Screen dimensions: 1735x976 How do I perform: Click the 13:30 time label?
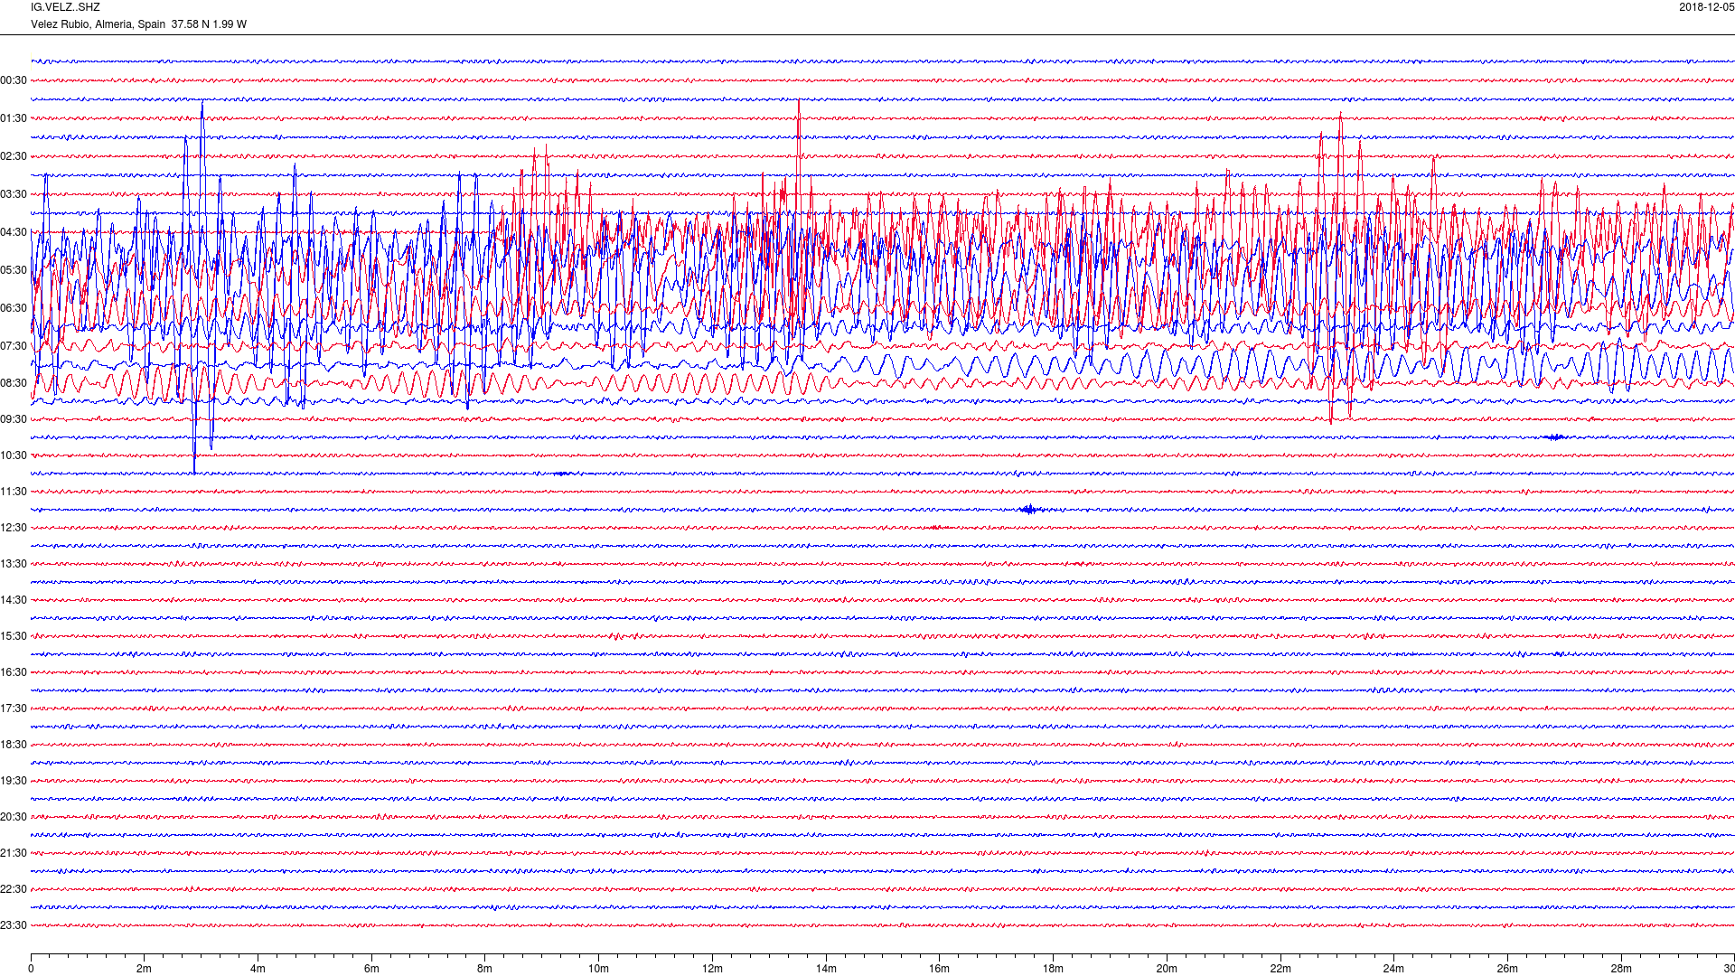pos(14,564)
